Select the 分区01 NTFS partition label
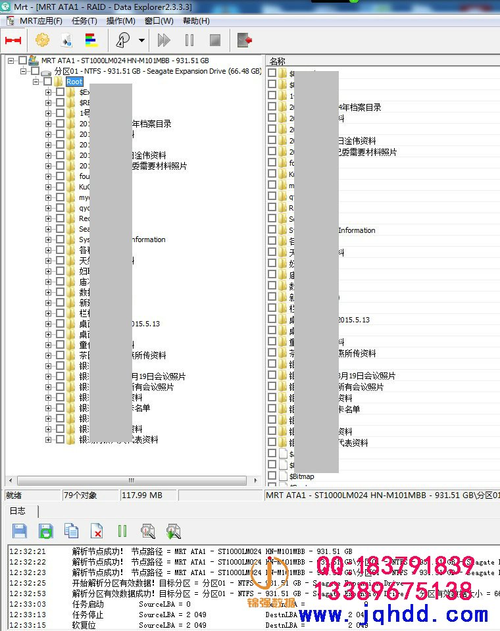 tap(158, 71)
